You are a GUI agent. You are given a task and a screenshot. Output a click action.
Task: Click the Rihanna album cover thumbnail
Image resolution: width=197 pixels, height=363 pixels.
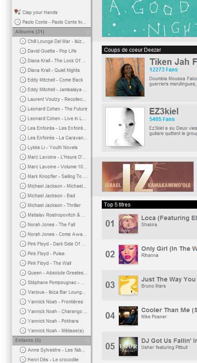pos(129,254)
